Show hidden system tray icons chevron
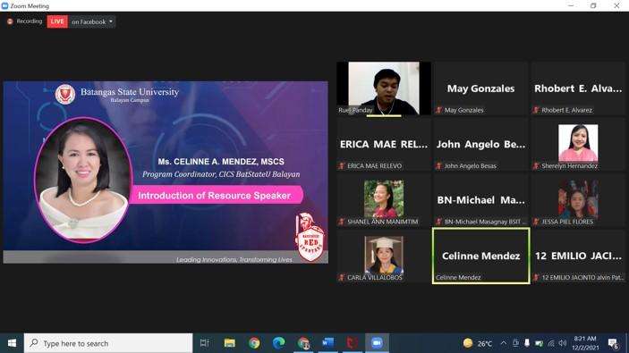Image resolution: width=629 pixels, height=353 pixels. point(503,343)
